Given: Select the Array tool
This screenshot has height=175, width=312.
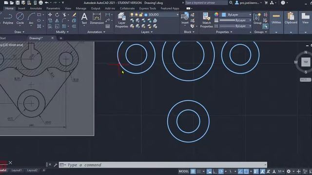Looking at the screenshot, I should click(x=64, y=26).
